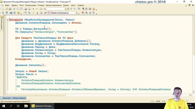Open Task View on the taskbar

pos(18,106)
